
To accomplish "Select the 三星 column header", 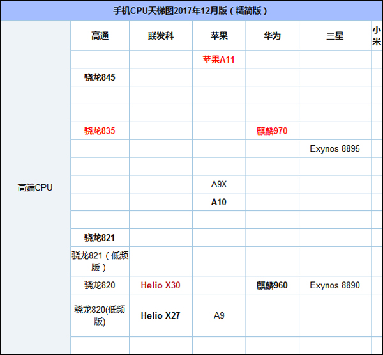I will (x=335, y=36).
